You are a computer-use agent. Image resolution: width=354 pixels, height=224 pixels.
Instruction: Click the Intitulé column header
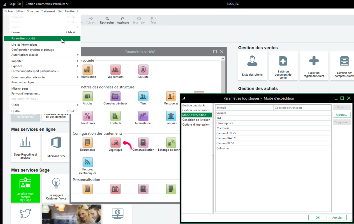(x=244, y=108)
